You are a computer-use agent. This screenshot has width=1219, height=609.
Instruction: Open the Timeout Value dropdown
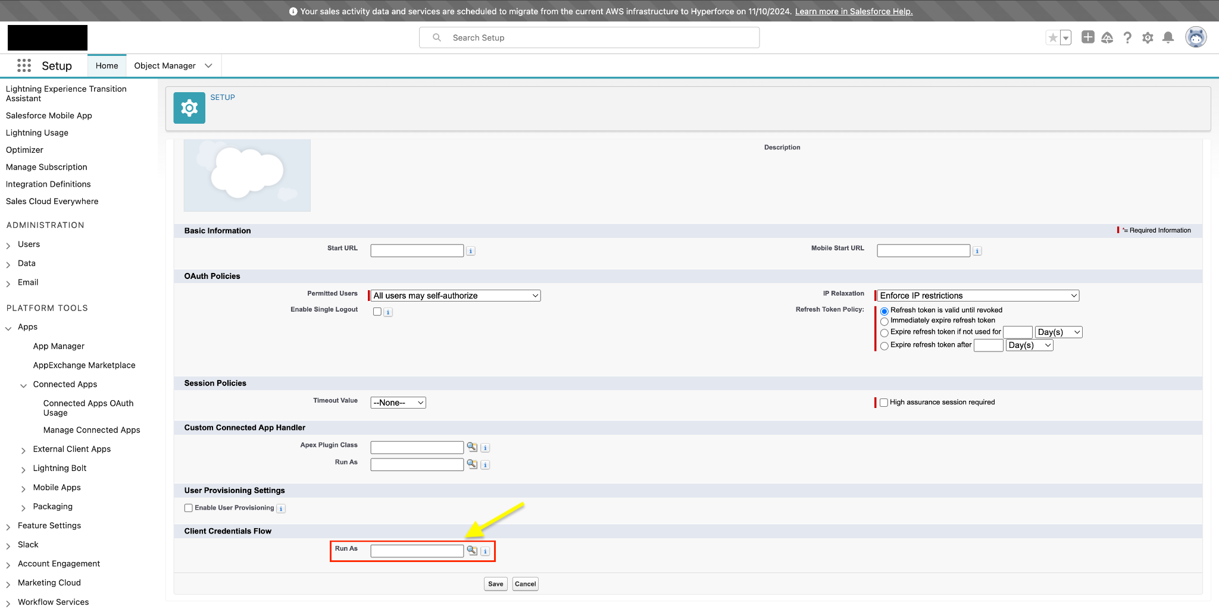(398, 403)
